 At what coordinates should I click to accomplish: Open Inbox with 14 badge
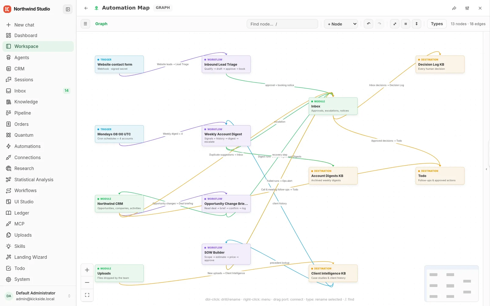point(38,91)
